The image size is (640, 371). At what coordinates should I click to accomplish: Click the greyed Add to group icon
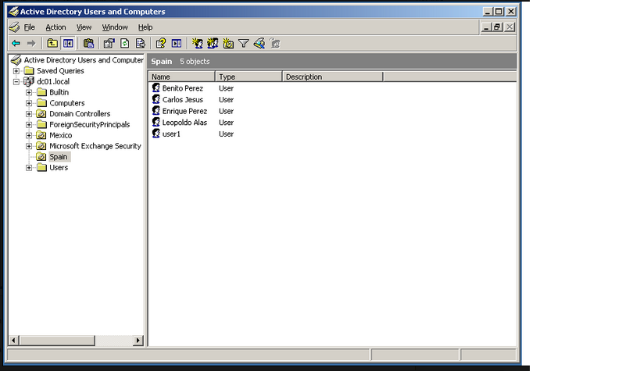[x=276, y=43]
